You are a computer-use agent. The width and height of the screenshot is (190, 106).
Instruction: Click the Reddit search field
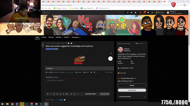pos(83,12)
